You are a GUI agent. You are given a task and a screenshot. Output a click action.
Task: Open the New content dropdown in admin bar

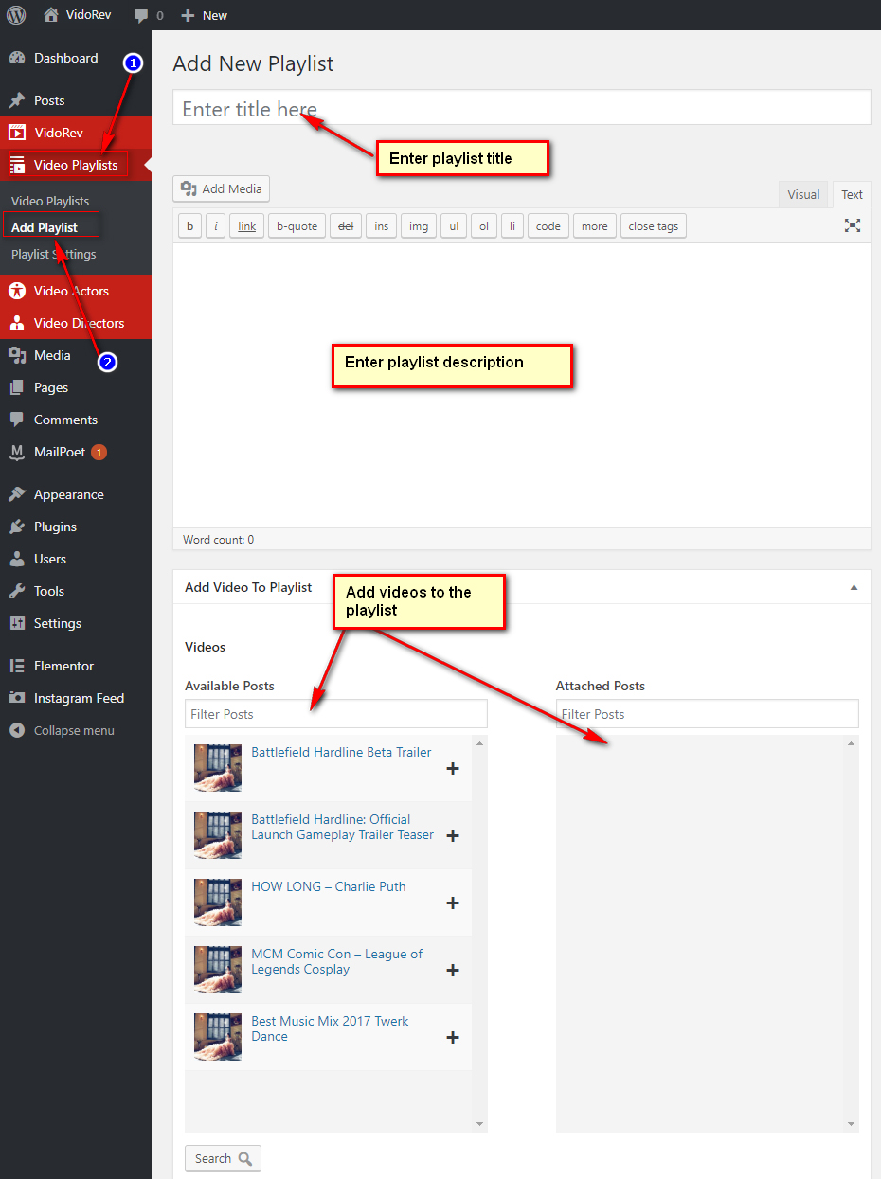[x=205, y=15]
